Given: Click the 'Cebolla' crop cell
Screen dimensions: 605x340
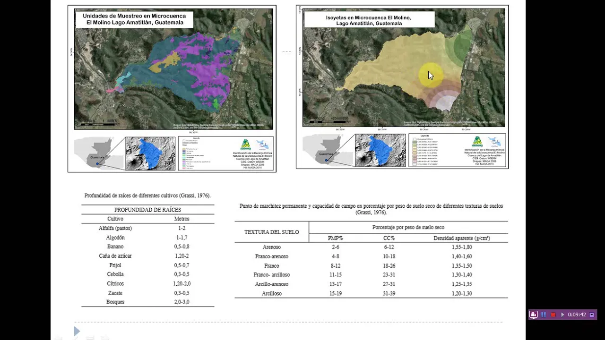Looking at the screenshot, I should [115, 274].
